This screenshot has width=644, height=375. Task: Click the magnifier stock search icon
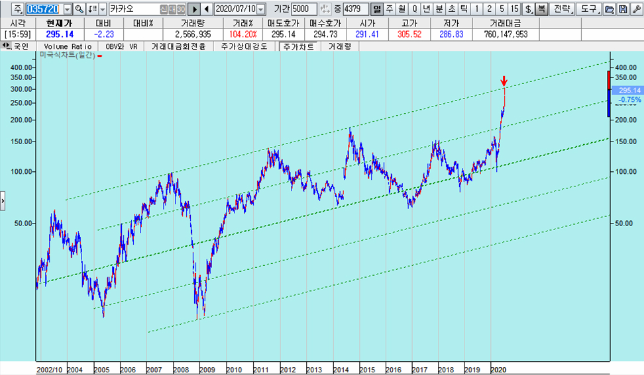click(x=79, y=9)
